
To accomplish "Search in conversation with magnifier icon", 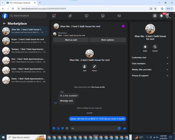I will (x=155, y=47).
